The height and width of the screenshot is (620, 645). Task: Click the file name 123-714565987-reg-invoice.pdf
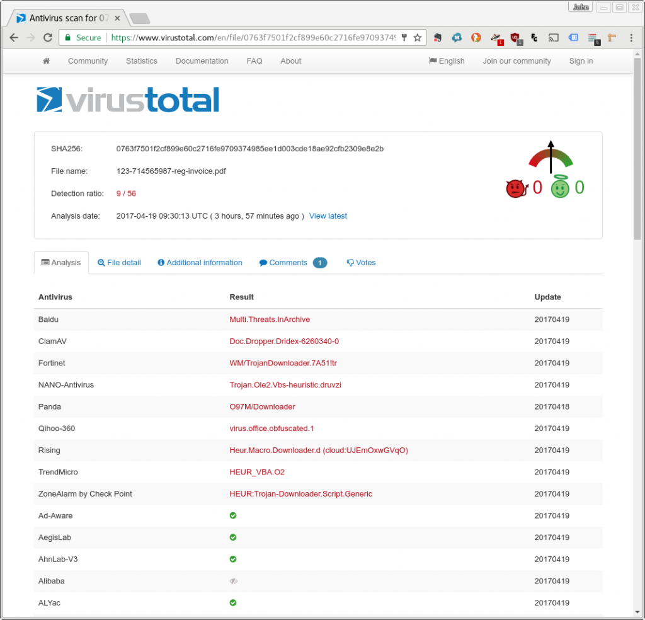(x=171, y=171)
